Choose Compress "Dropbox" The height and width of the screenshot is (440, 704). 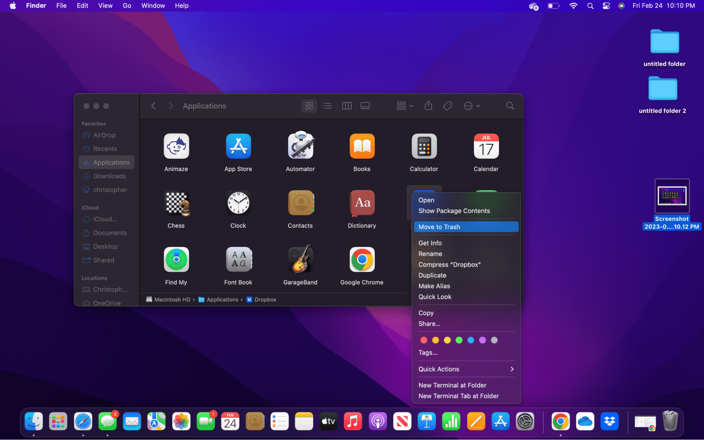[x=466, y=265]
